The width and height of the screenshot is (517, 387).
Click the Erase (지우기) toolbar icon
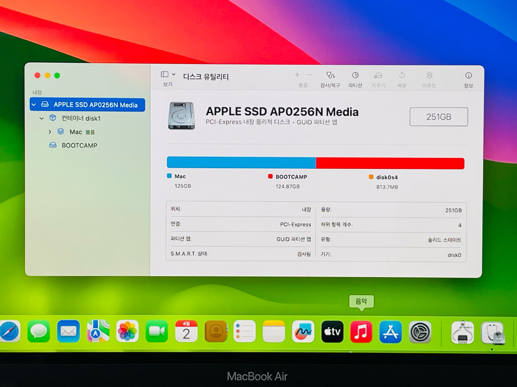(x=378, y=76)
